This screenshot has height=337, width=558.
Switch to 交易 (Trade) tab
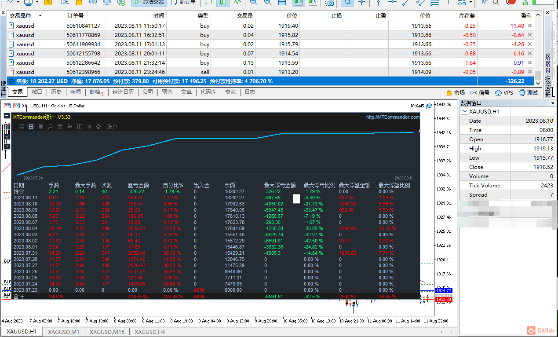point(17,92)
